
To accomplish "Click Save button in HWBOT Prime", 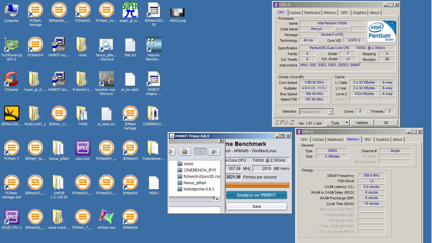I will tap(256, 206).
